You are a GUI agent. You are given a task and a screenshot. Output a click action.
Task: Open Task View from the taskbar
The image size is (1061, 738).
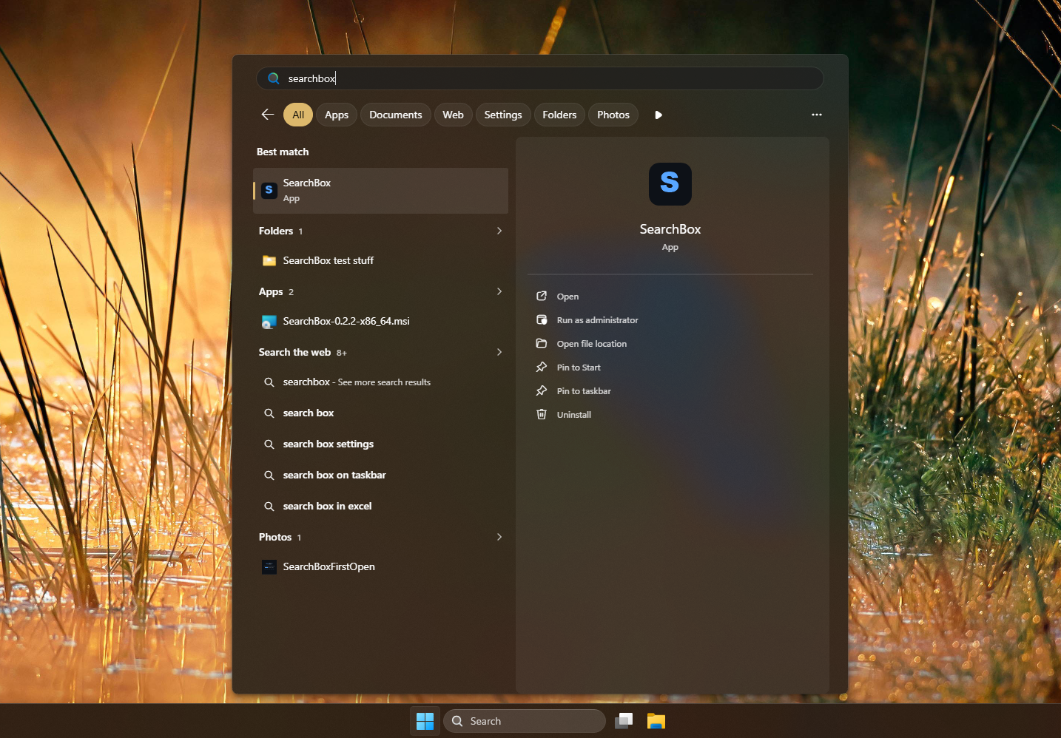(624, 721)
